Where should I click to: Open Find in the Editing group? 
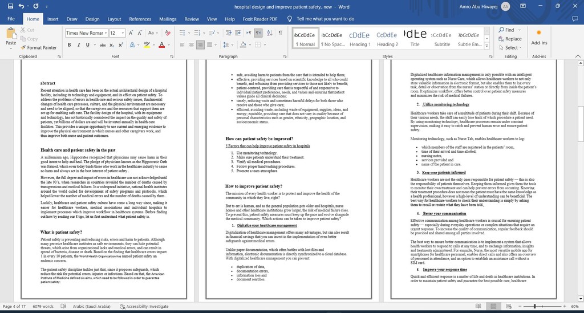[506, 30]
